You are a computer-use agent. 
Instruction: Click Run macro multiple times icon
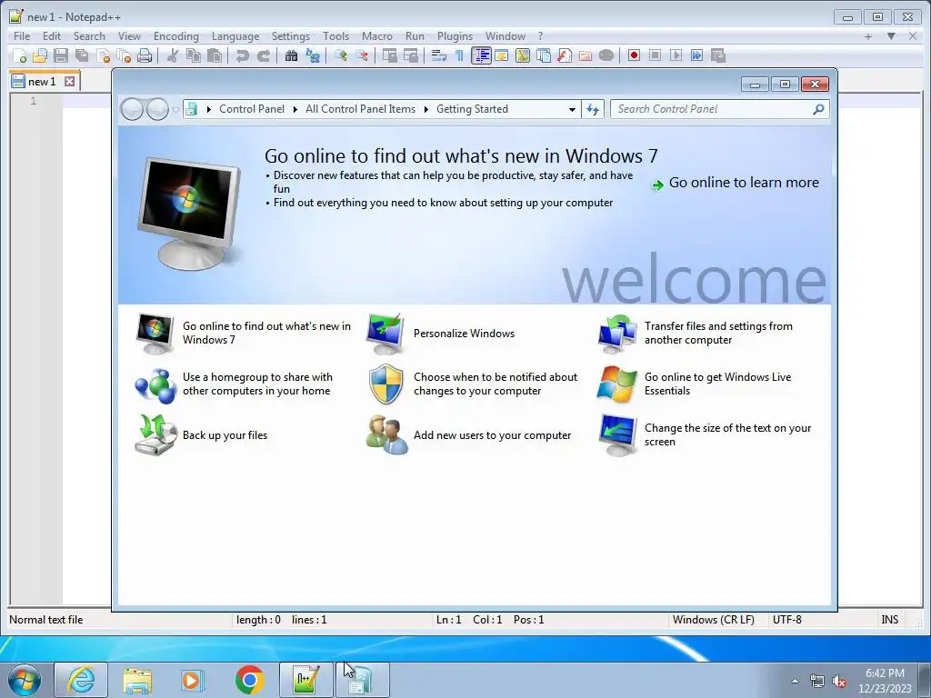coord(696,55)
